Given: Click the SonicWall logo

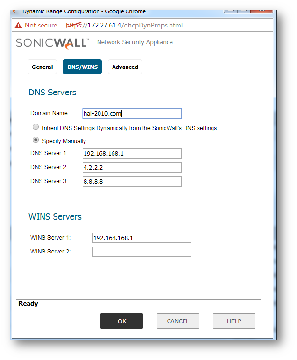Looking at the screenshot, I should [x=52, y=43].
